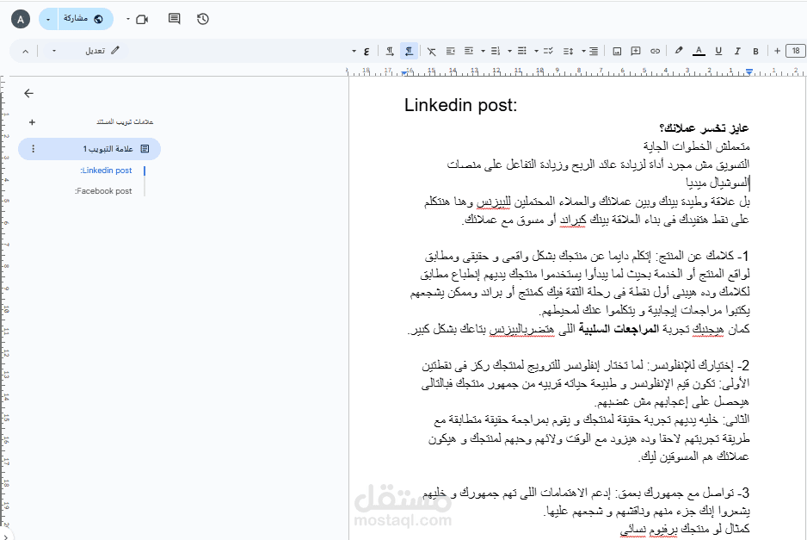
Task: Click the font size field showing 18
Action: click(796, 51)
